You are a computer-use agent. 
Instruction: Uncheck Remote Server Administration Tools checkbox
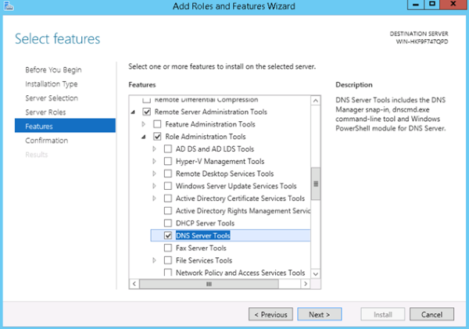[147, 112]
